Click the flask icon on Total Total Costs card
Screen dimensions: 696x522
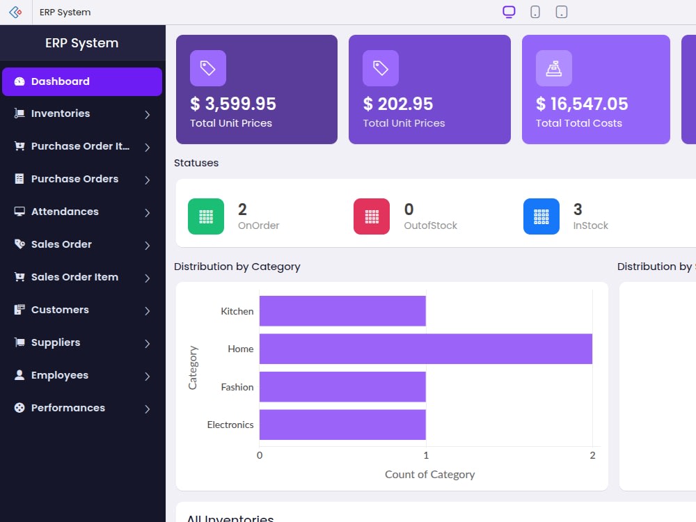coord(553,68)
